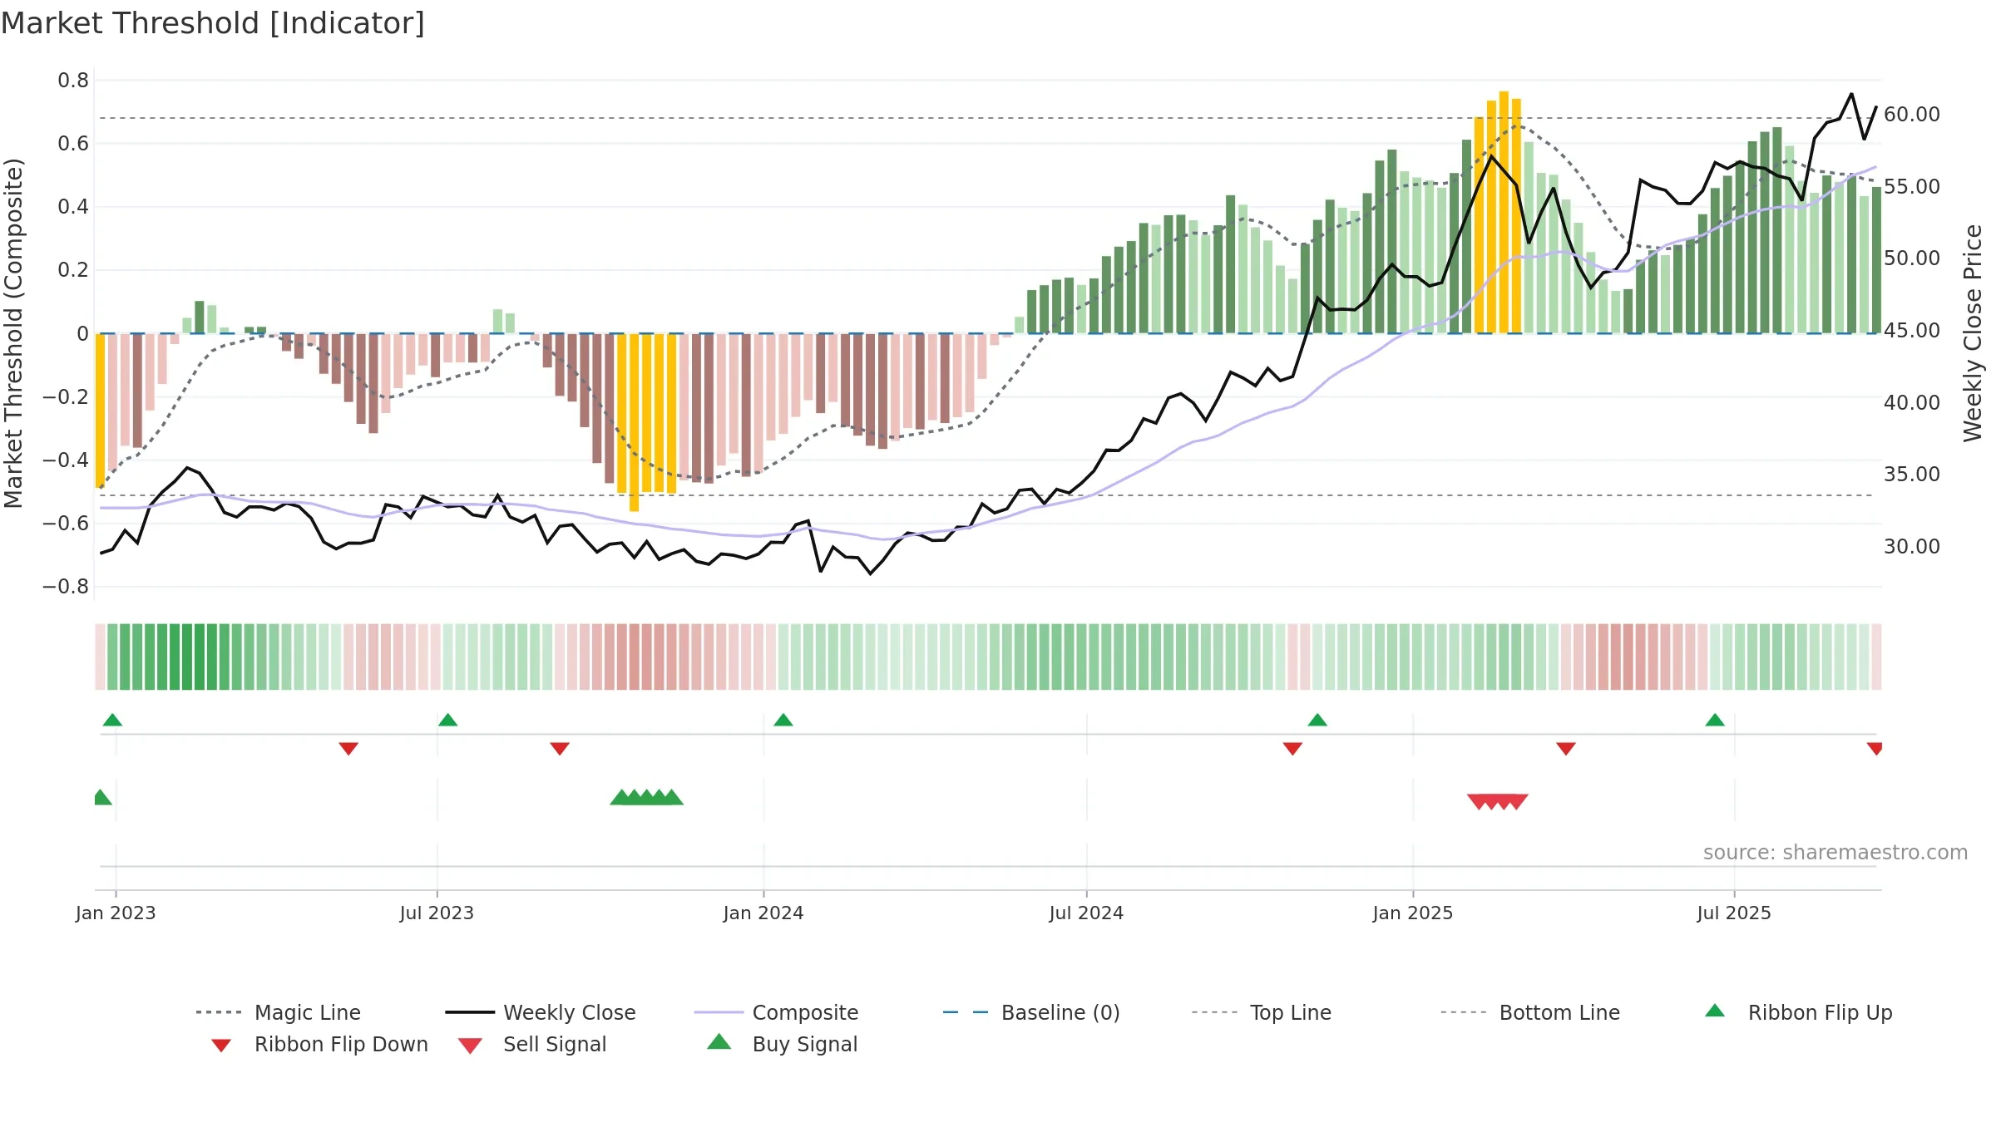Viewport: 1996px width, 1122px height.
Task: Toggle the Ribbon Flip Up legend entry
Action: [1798, 1012]
